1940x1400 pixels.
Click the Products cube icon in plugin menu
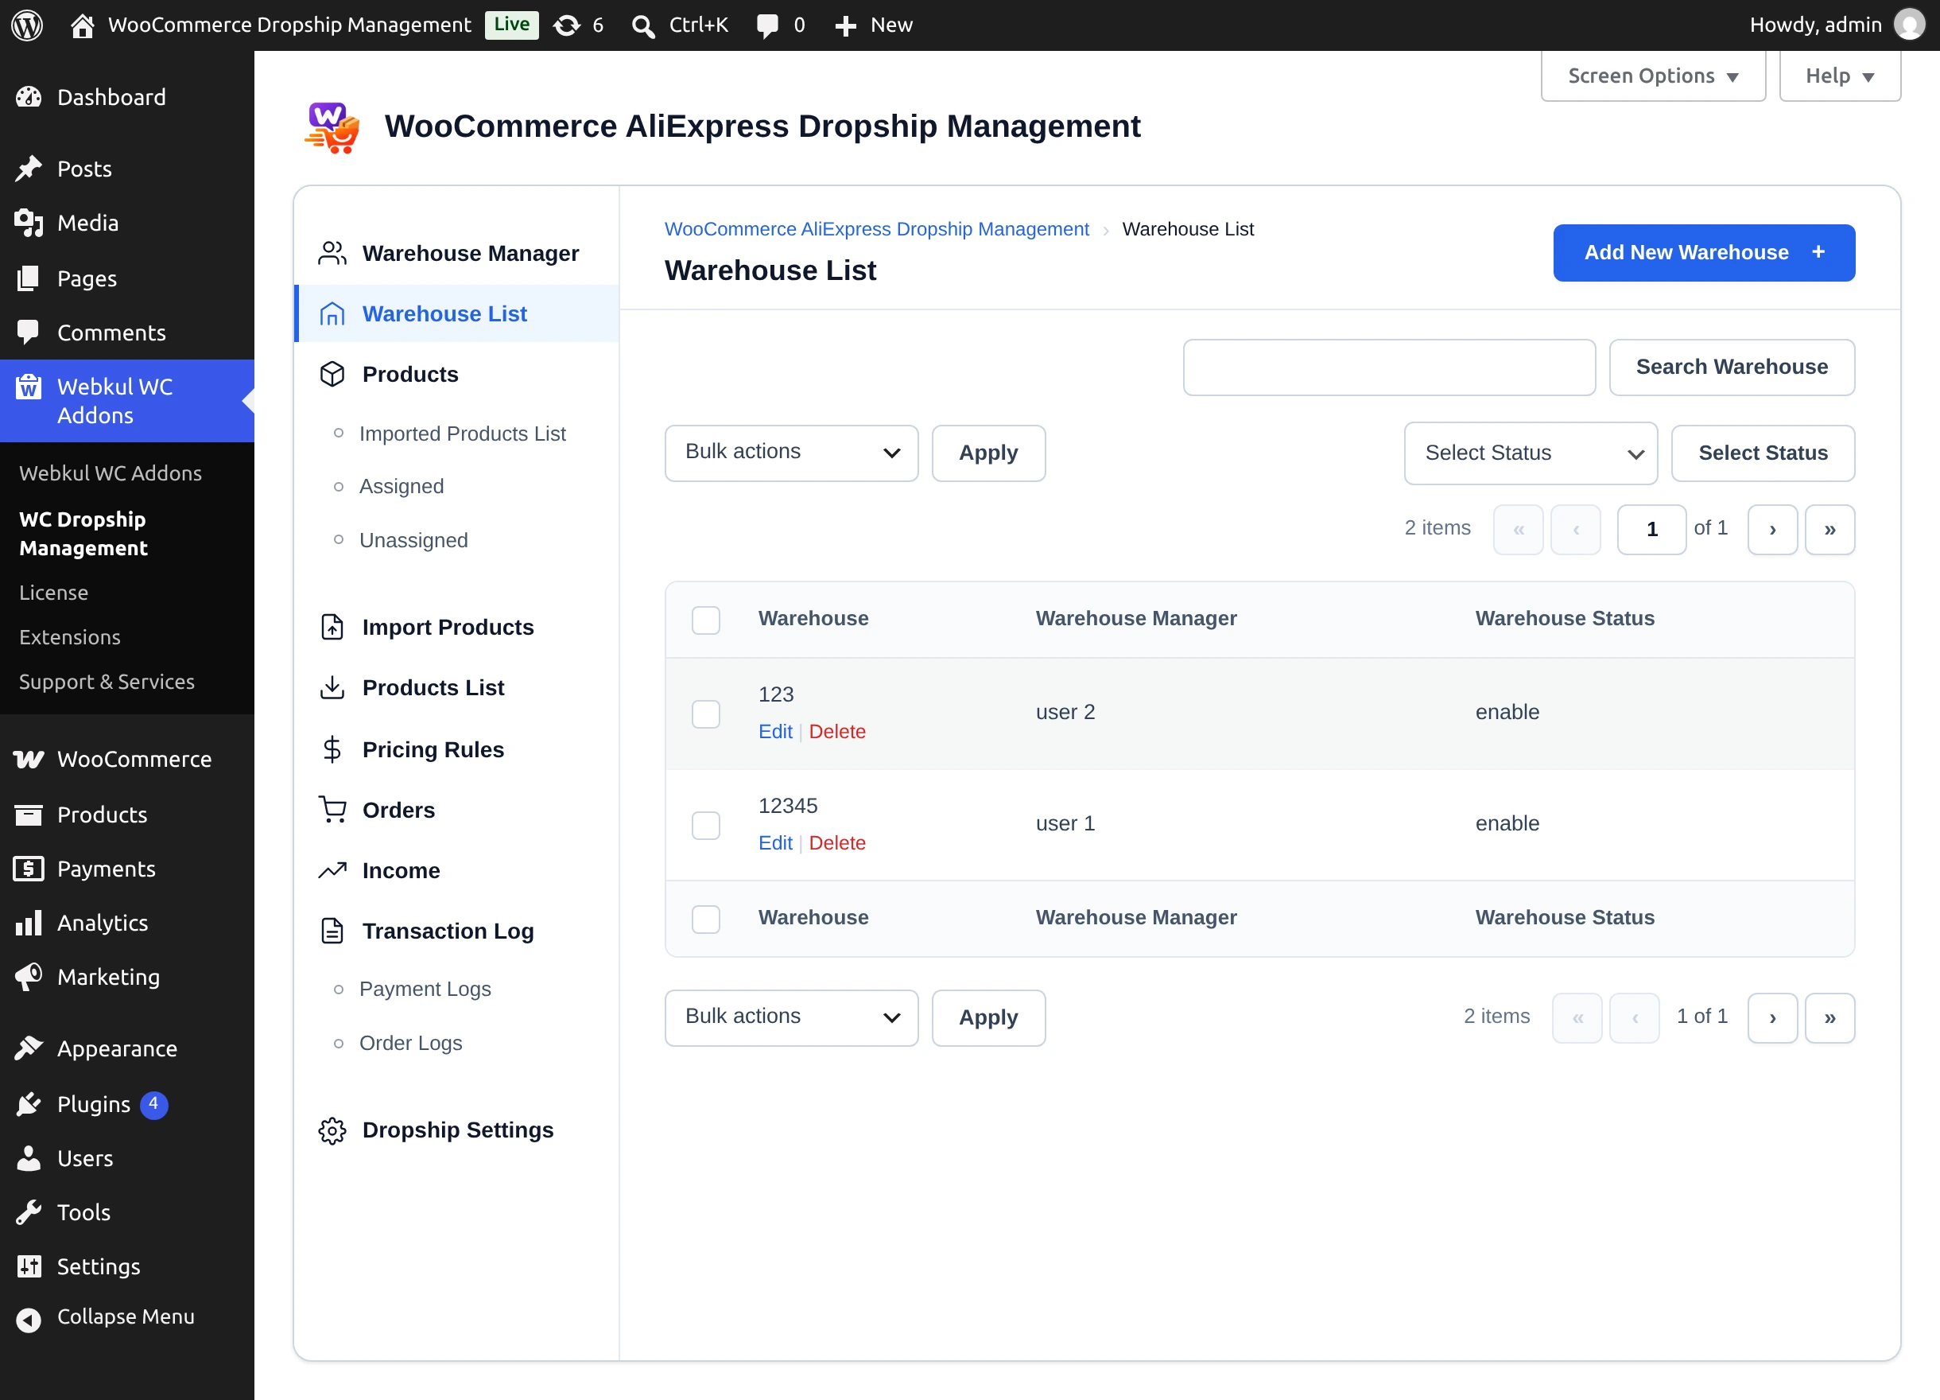(332, 374)
